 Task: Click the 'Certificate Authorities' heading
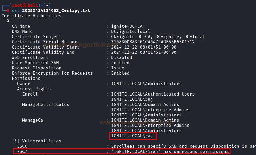click(x=31, y=16)
